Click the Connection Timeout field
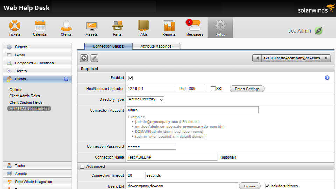The height and width of the screenshot is (189, 336). click(136, 175)
